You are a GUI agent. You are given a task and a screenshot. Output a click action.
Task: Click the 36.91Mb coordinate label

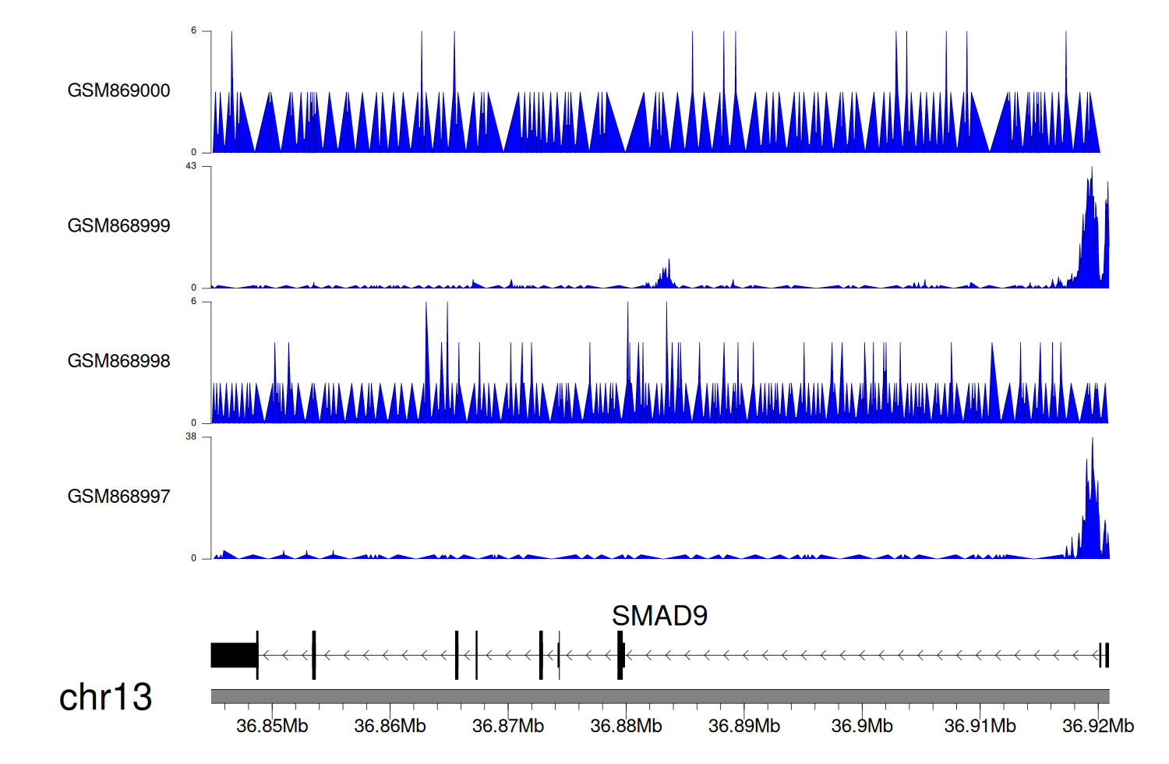pos(980,726)
